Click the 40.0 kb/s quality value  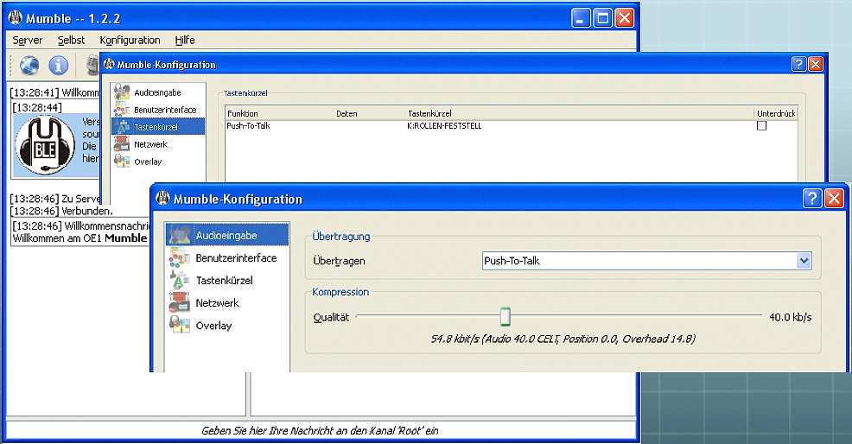point(791,317)
